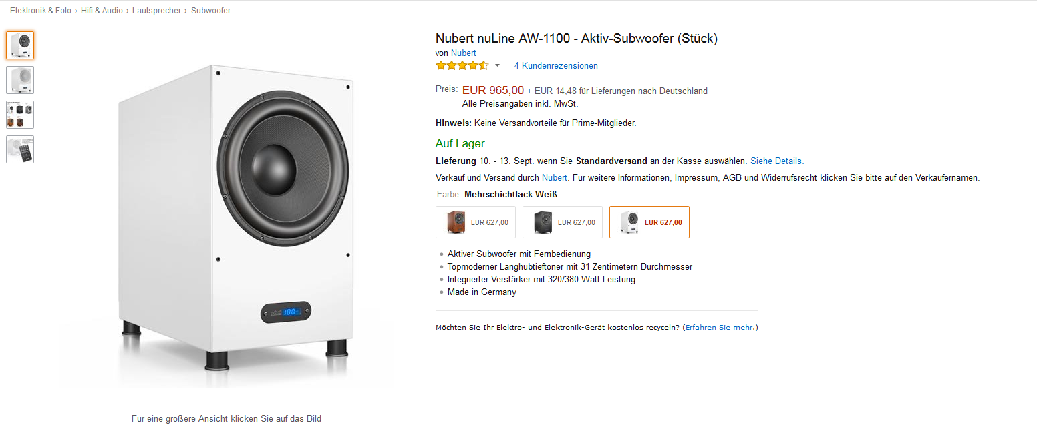Choose the white Mehrschichtlack color option
1037x433 pixels.
(x=649, y=222)
